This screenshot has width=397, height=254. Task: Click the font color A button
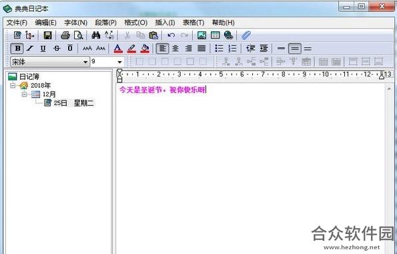pos(118,49)
